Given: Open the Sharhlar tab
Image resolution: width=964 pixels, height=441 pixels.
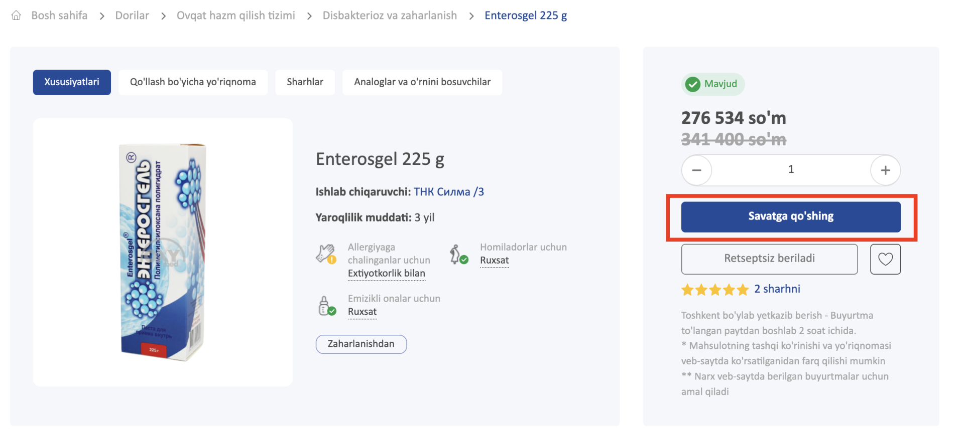Looking at the screenshot, I should (305, 82).
